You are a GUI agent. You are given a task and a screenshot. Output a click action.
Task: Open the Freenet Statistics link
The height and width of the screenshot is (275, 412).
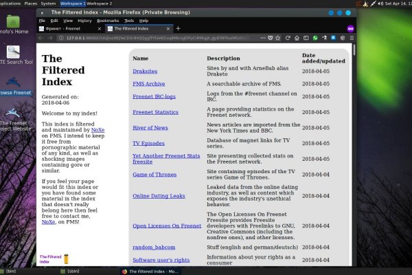pos(155,112)
